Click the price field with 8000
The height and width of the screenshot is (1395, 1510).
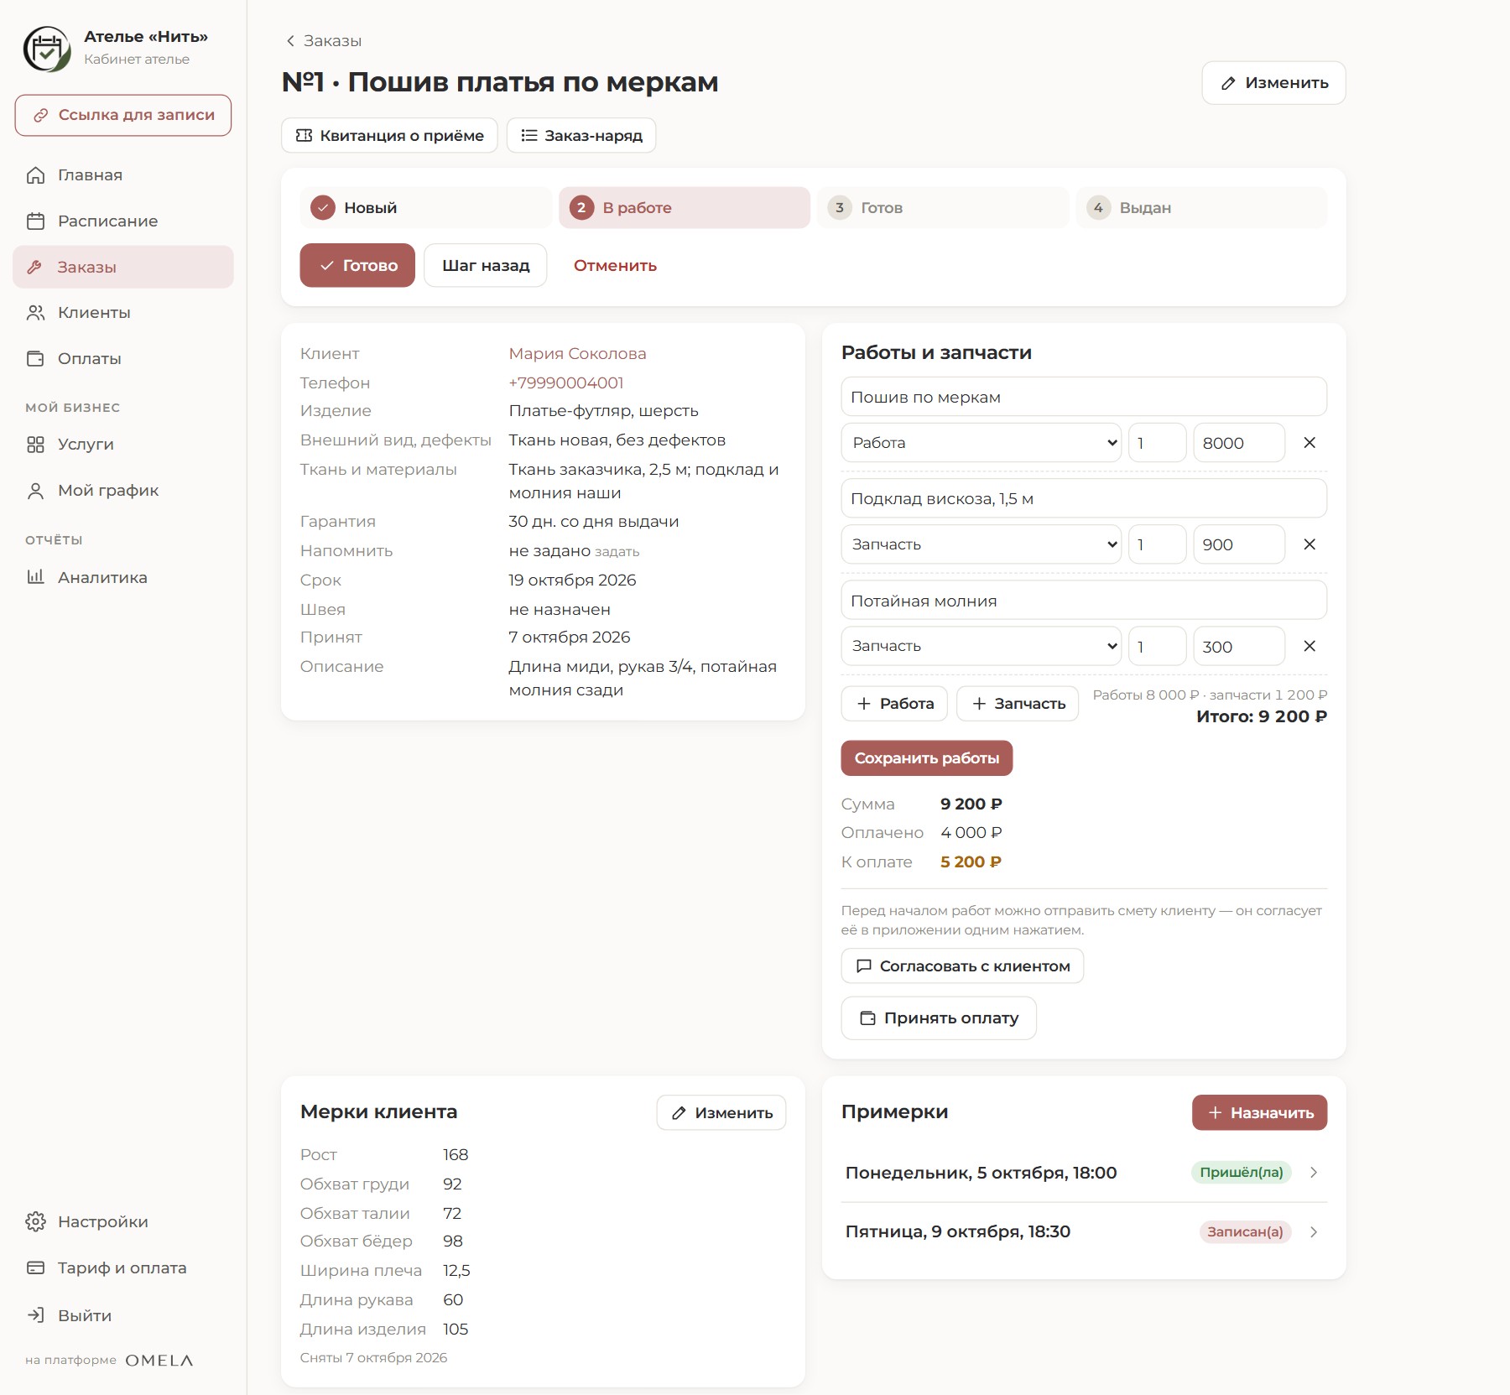click(x=1239, y=443)
